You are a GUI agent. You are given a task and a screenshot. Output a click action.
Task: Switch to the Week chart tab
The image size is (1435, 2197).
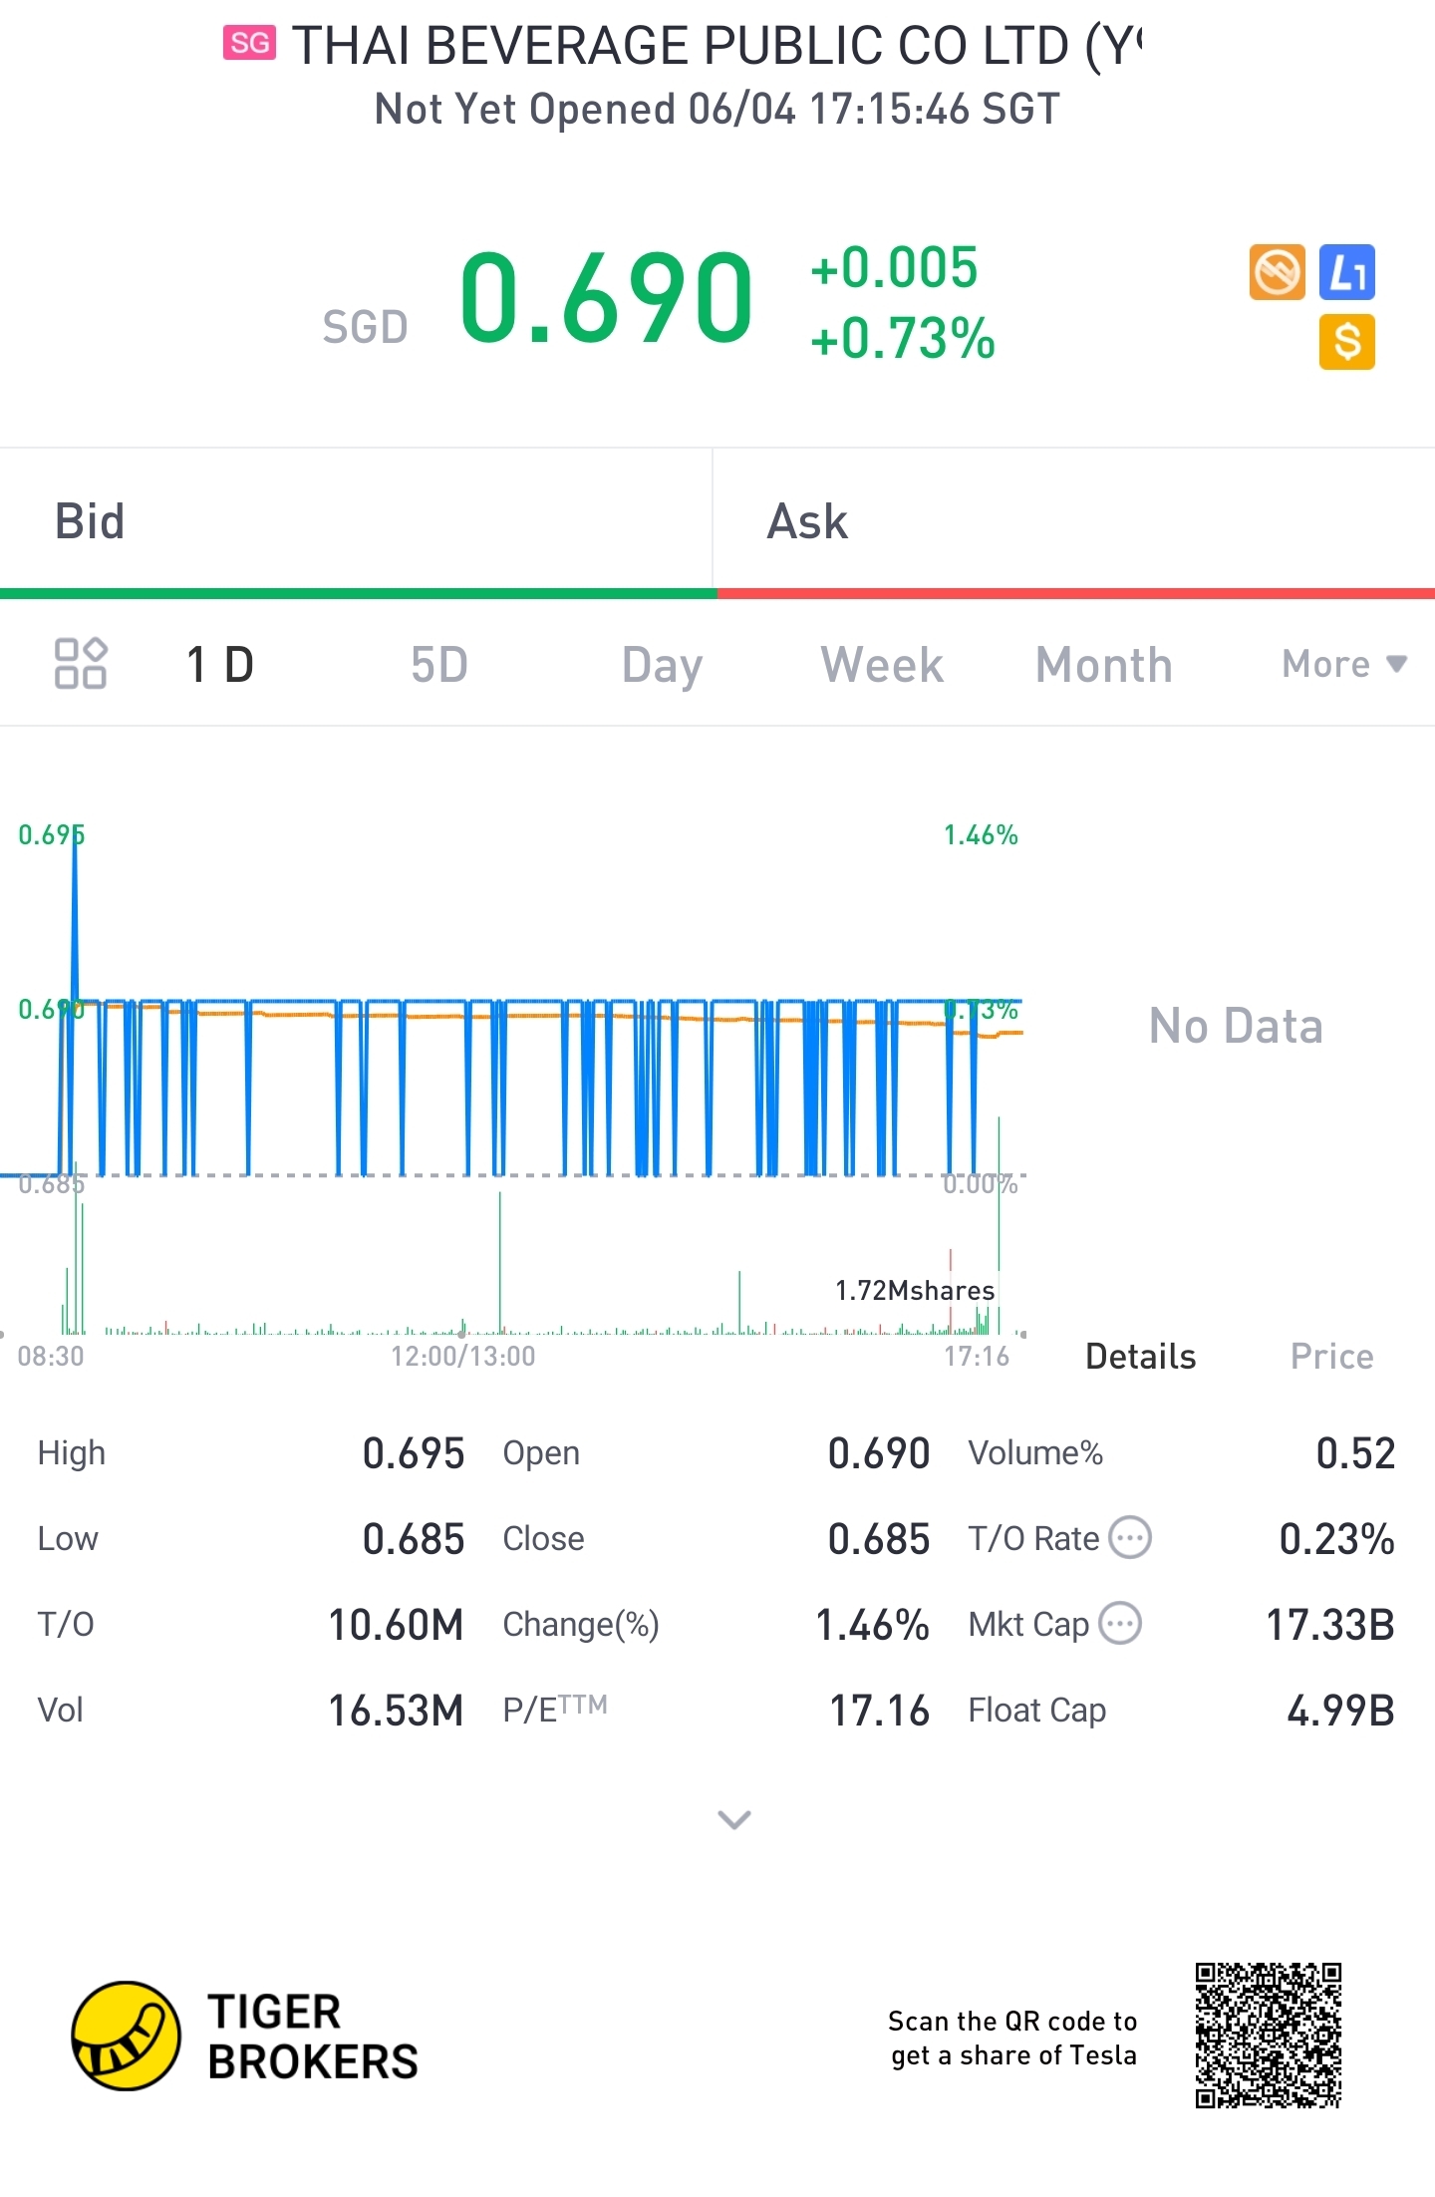[x=882, y=665]
